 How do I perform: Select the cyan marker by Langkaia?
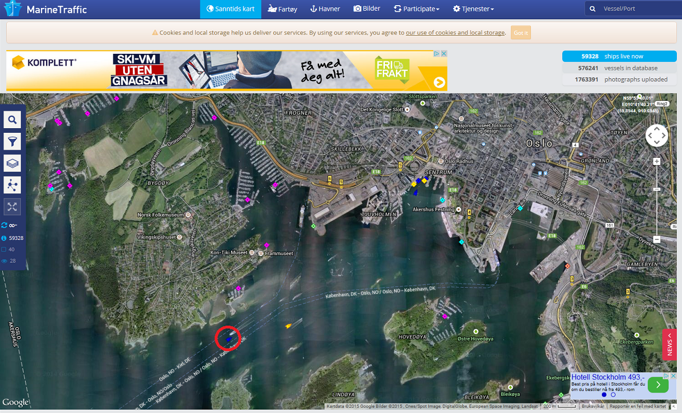coord(520,208)
